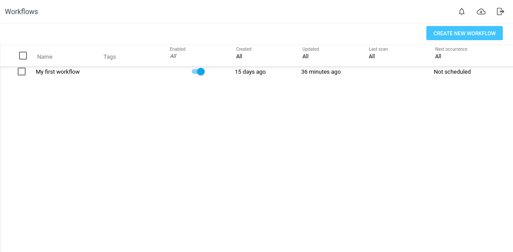
Task: Tick the select-all checkbox in header
Action: [x=23, y=56]
